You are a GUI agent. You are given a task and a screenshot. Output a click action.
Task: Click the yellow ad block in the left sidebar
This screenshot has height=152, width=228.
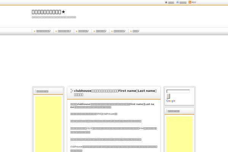pyautogui.click(x=48, y=124)
